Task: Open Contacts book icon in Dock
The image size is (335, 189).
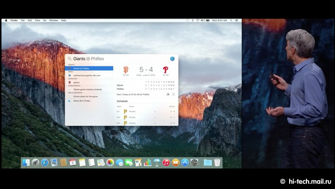Action: 63,162
